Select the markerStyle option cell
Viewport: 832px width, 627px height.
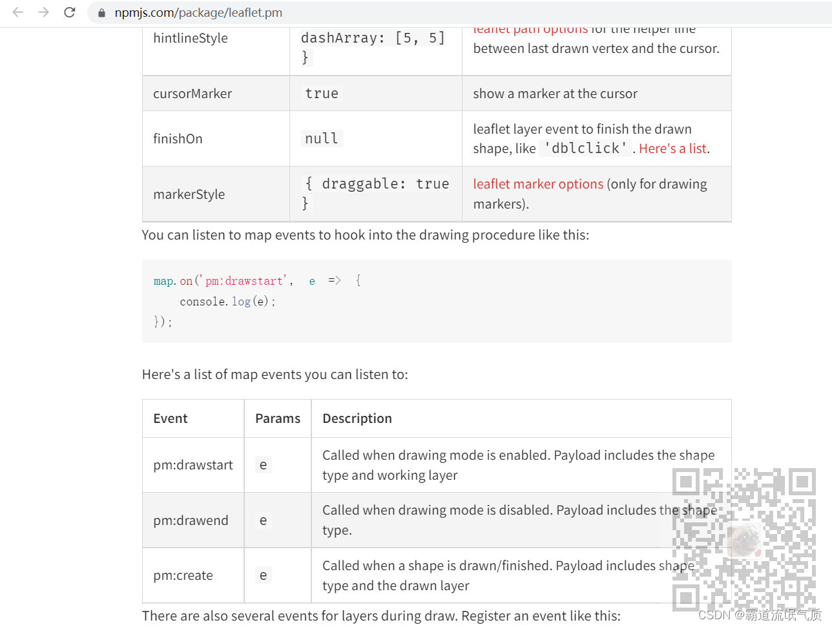(216, 194)
